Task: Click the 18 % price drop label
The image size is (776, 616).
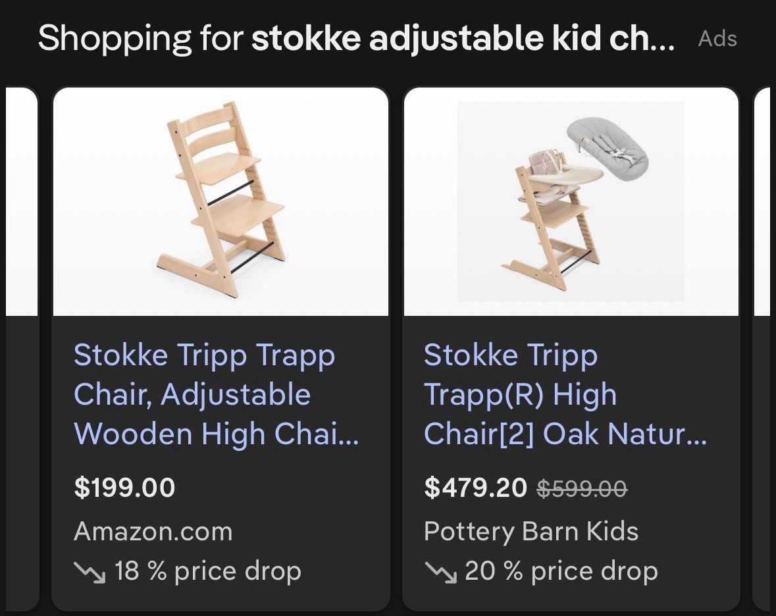Action: coord(208,571)
